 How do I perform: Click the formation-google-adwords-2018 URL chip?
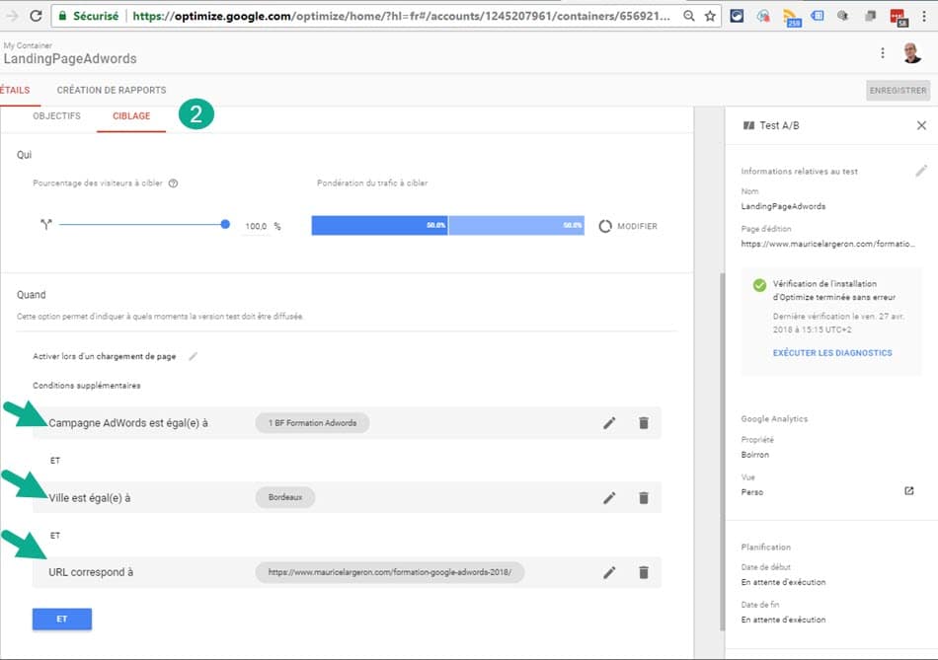pyautogui.click(x=390, y=572)
